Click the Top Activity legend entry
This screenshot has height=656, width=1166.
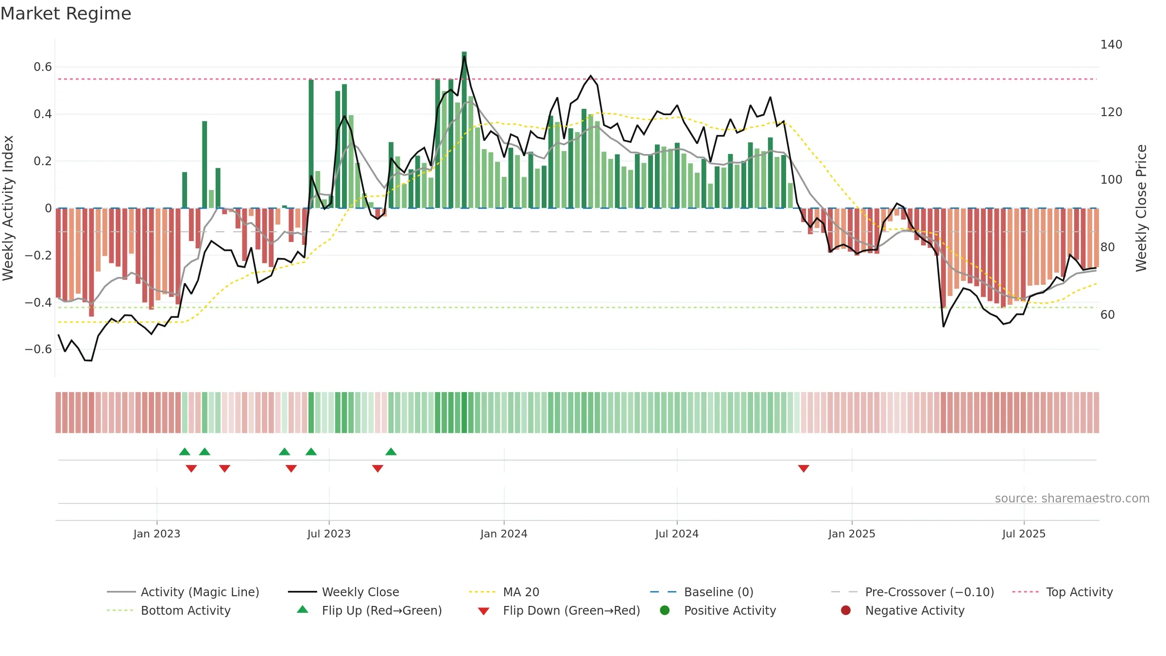pos(1063,592)
